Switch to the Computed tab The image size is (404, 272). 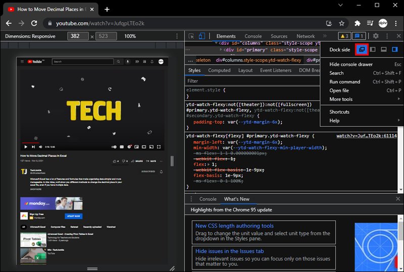point(219,71)
